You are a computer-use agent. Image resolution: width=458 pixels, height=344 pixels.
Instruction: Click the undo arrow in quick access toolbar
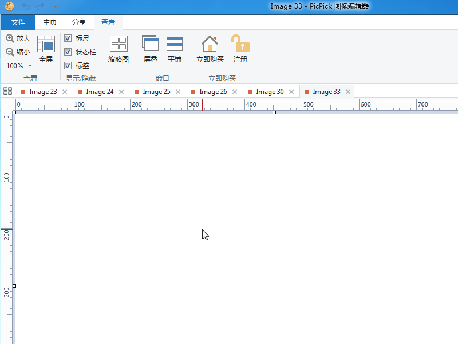25,6
